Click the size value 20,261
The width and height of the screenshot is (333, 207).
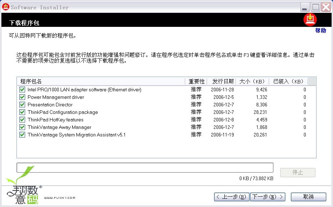261,135
